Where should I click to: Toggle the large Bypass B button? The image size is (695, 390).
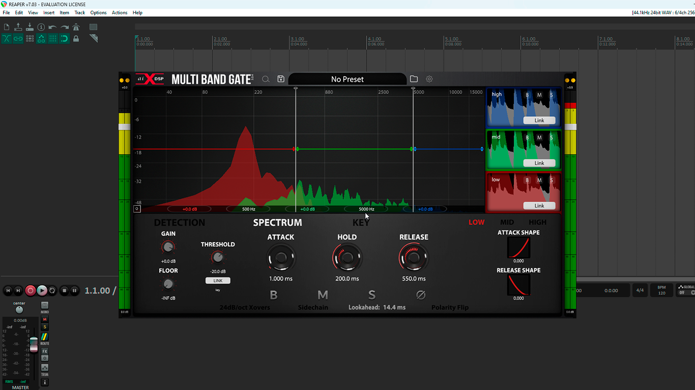274,295
